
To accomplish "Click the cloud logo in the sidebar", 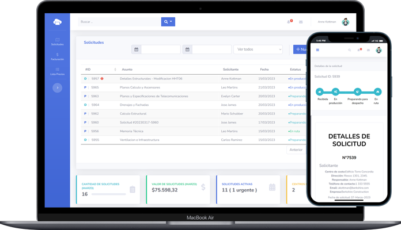I will 57,22.
